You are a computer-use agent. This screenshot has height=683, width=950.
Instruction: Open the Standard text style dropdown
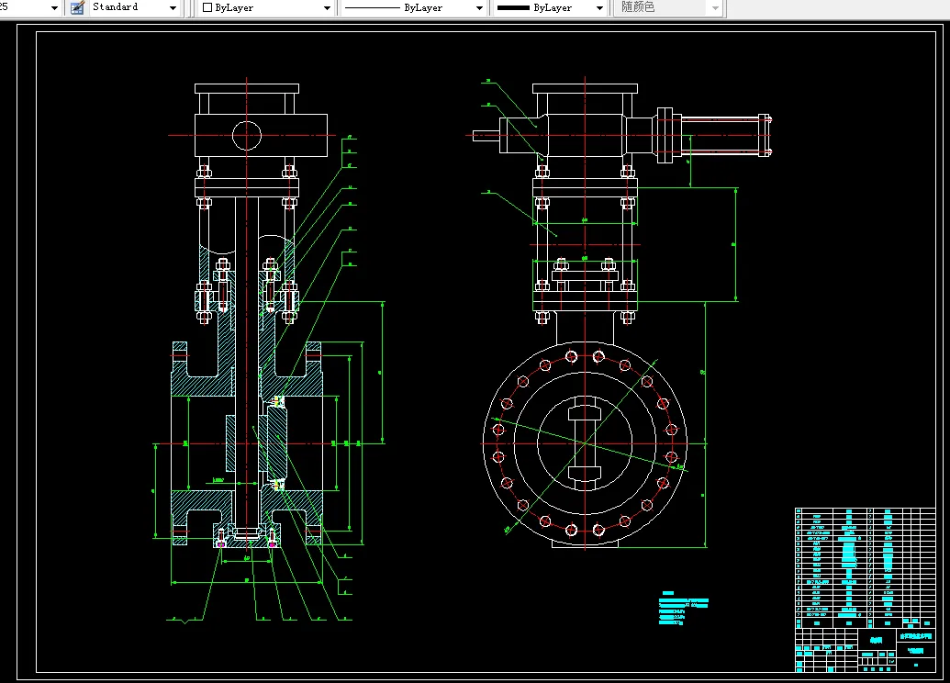point(173,7)
